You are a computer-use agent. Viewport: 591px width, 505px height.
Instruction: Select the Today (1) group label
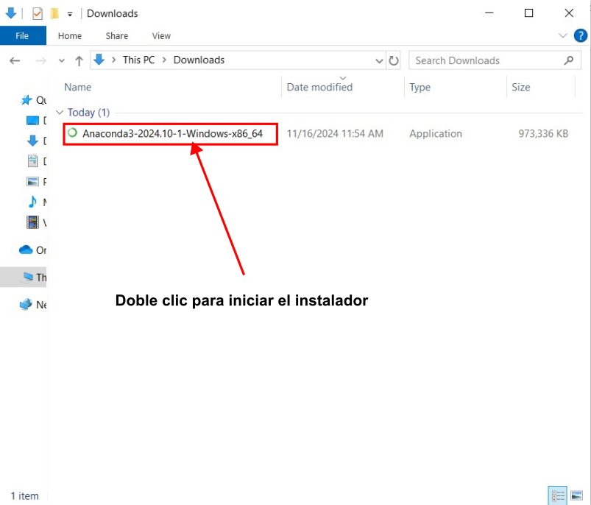(88, 113)
